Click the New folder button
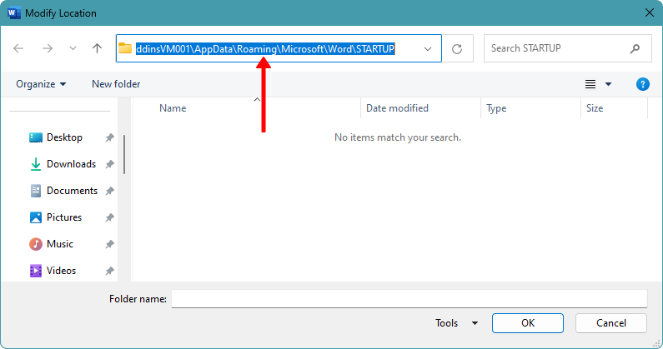 116,84
